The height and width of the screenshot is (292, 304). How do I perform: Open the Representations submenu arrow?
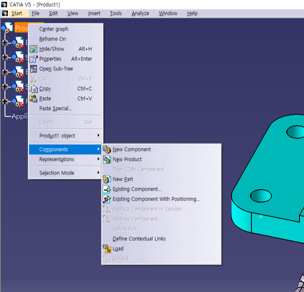click(99, 159)
